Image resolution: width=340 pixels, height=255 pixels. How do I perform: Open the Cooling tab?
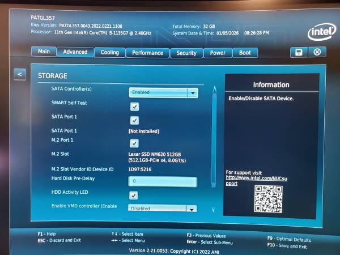point(109,52)
